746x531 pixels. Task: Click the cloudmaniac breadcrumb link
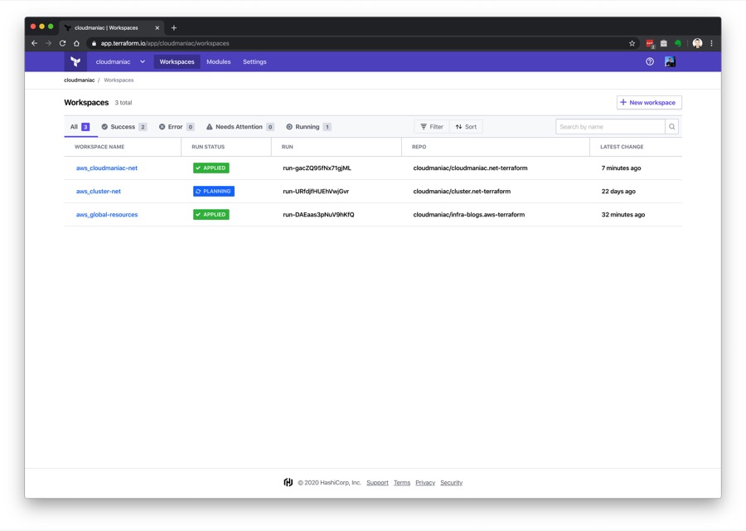coord(79,80)
